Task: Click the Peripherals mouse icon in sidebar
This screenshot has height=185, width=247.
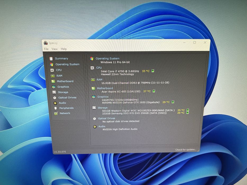Action: click(x=55, y=108)
